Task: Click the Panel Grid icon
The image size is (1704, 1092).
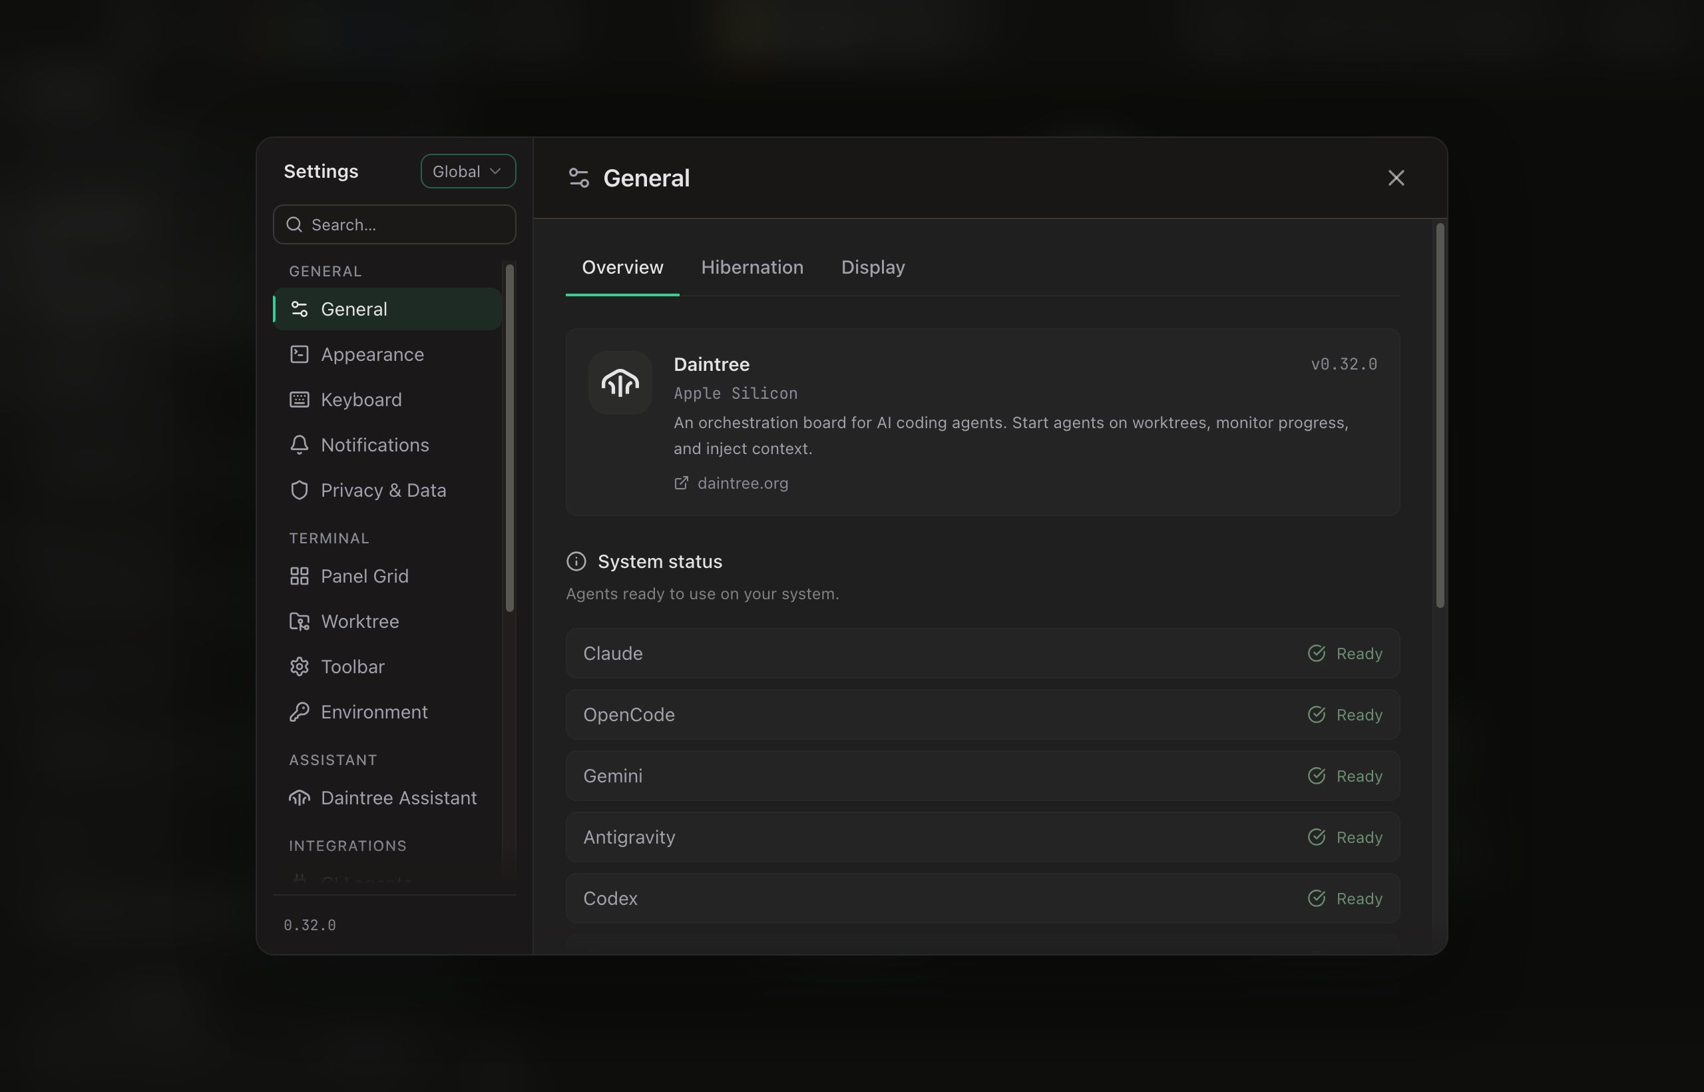Action: coord(299,577)
